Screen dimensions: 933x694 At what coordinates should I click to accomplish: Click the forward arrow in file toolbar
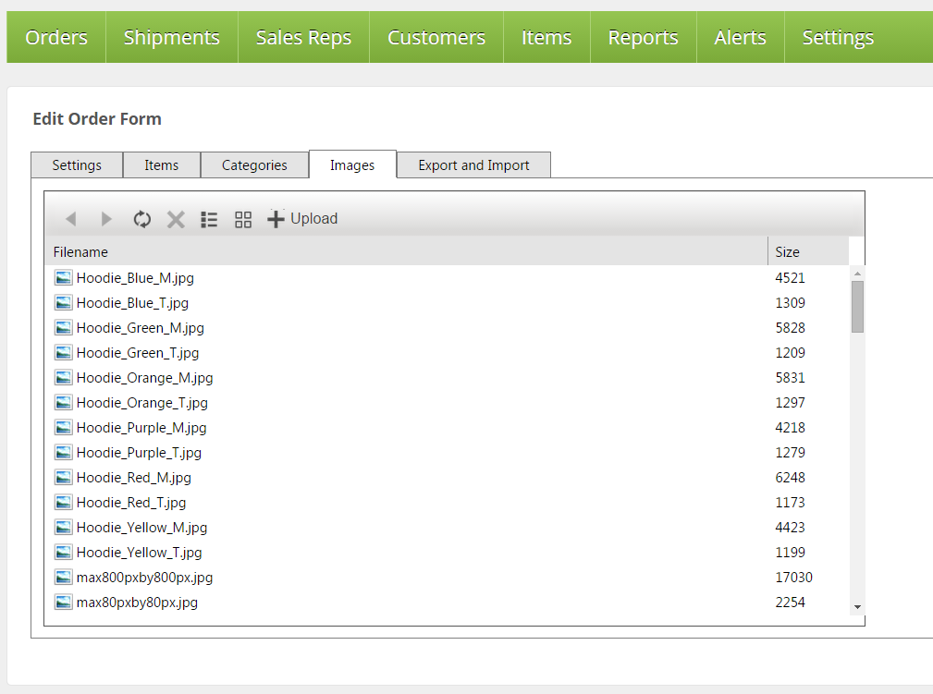[x=106, y=219]
